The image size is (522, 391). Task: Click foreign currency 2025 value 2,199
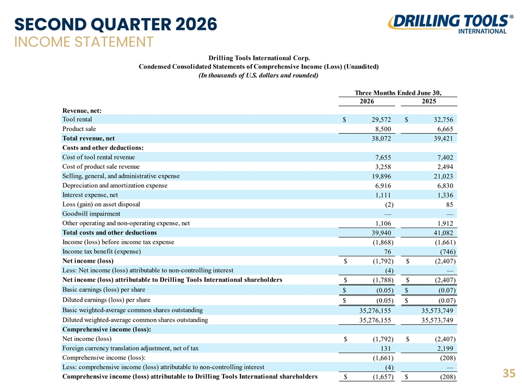point(445,349)
